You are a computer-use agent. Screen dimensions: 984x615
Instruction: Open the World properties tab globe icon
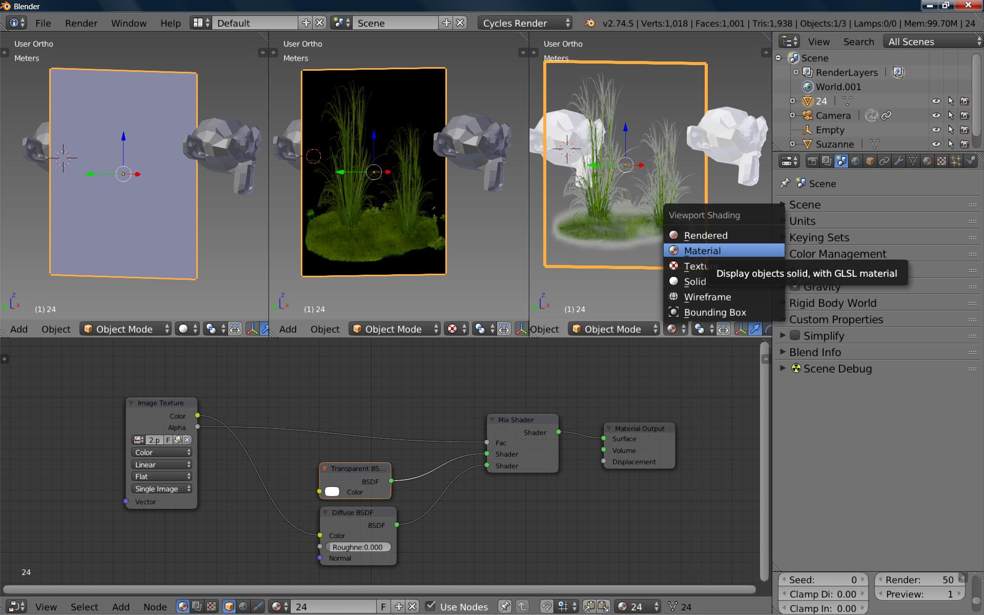855,161
